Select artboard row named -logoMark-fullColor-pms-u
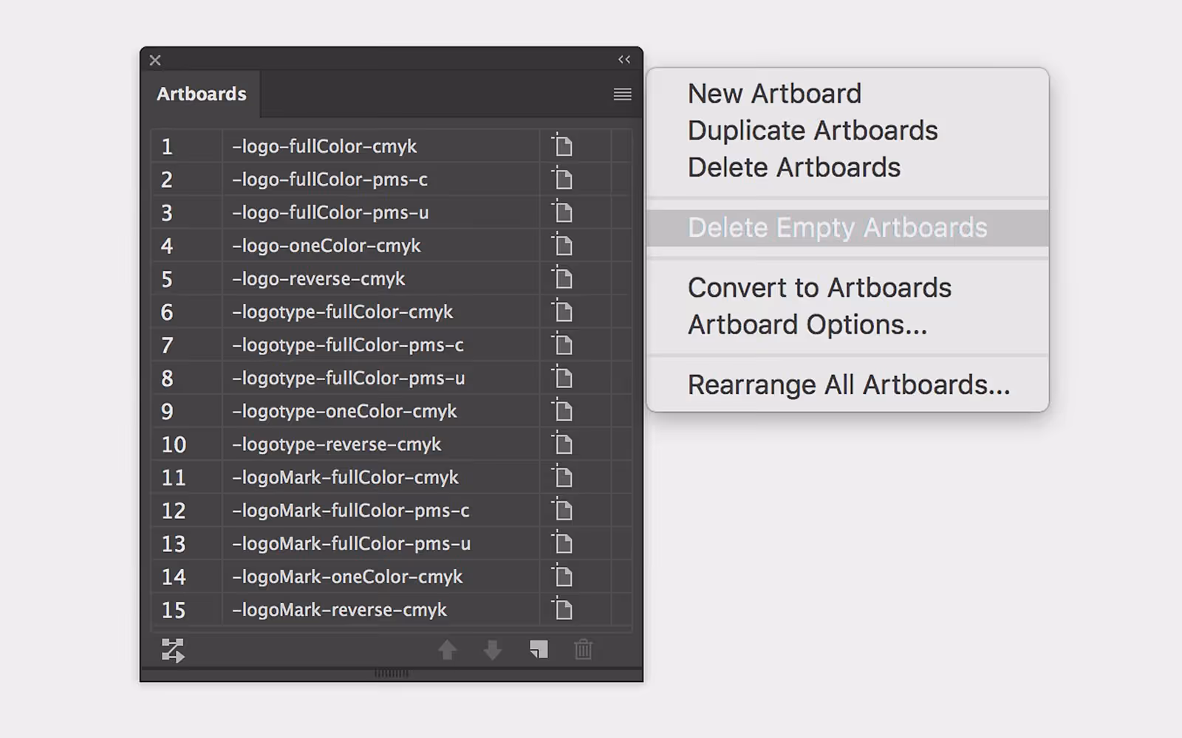Viewport: 1182px width, 738px height. coord(392,544)
